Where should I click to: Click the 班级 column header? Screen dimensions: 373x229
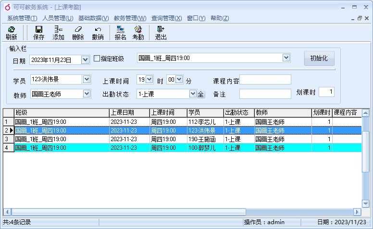tap(62, 113)
